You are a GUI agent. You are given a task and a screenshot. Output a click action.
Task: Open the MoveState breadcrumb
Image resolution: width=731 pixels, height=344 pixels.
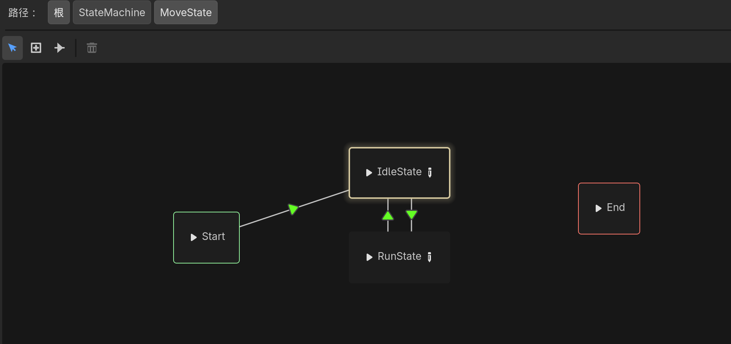186,12
